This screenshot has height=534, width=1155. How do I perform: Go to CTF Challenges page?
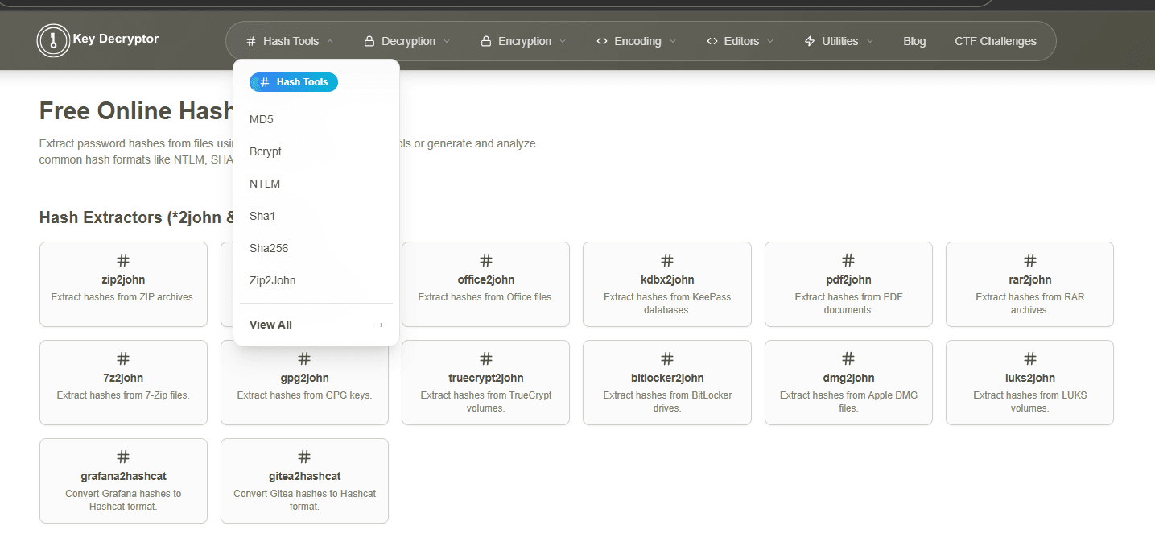pos(995,41)
